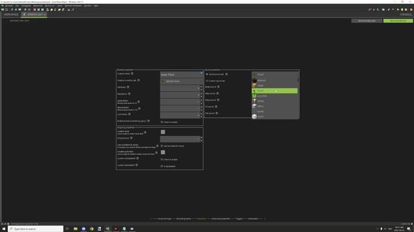Switch to the WORKSPACE tab
Screen dimensions: 414x232
[x=11, y=14]
